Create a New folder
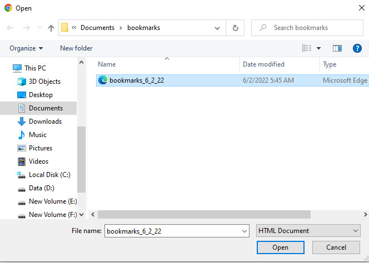Image resolution: width=369 pixels, height=263 pixels. point(76,48)
